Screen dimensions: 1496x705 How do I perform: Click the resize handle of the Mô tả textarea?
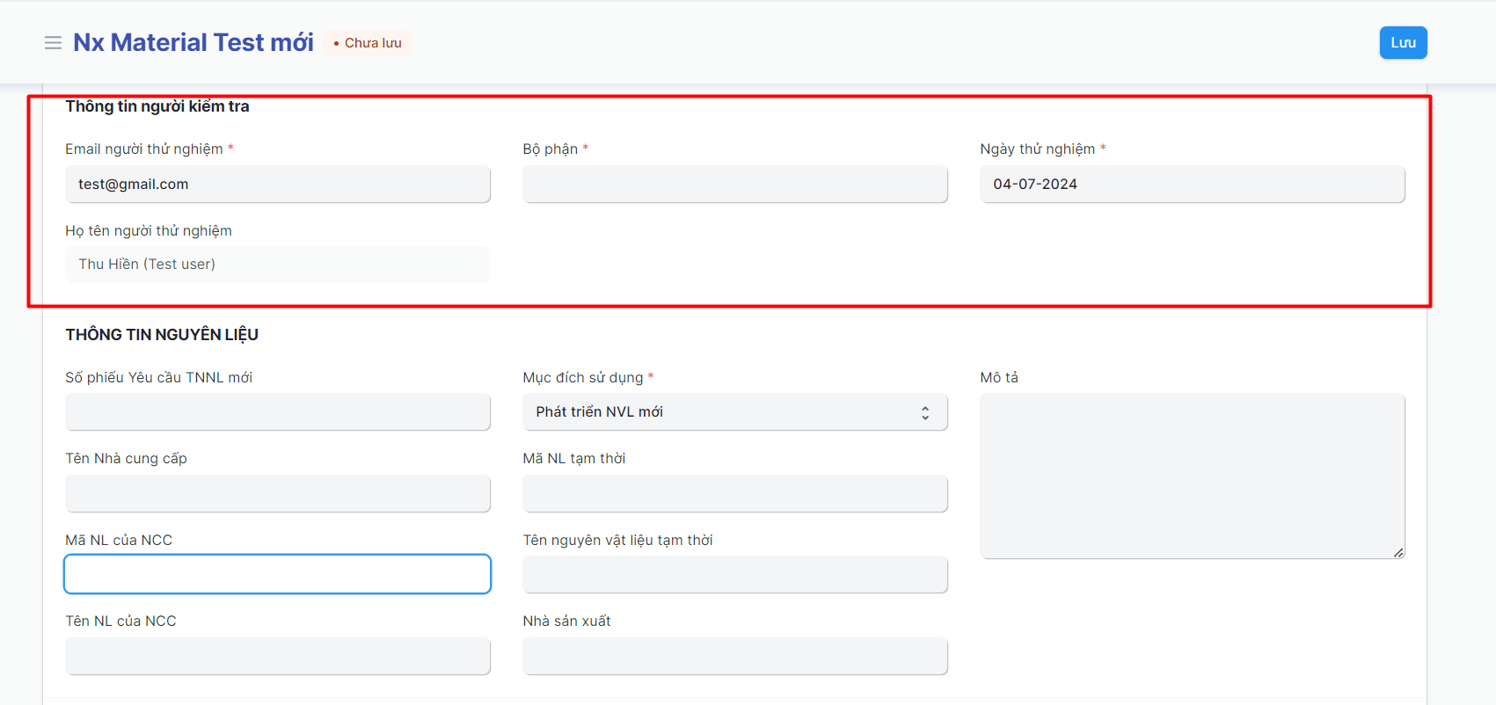(x=1398, y=553)
